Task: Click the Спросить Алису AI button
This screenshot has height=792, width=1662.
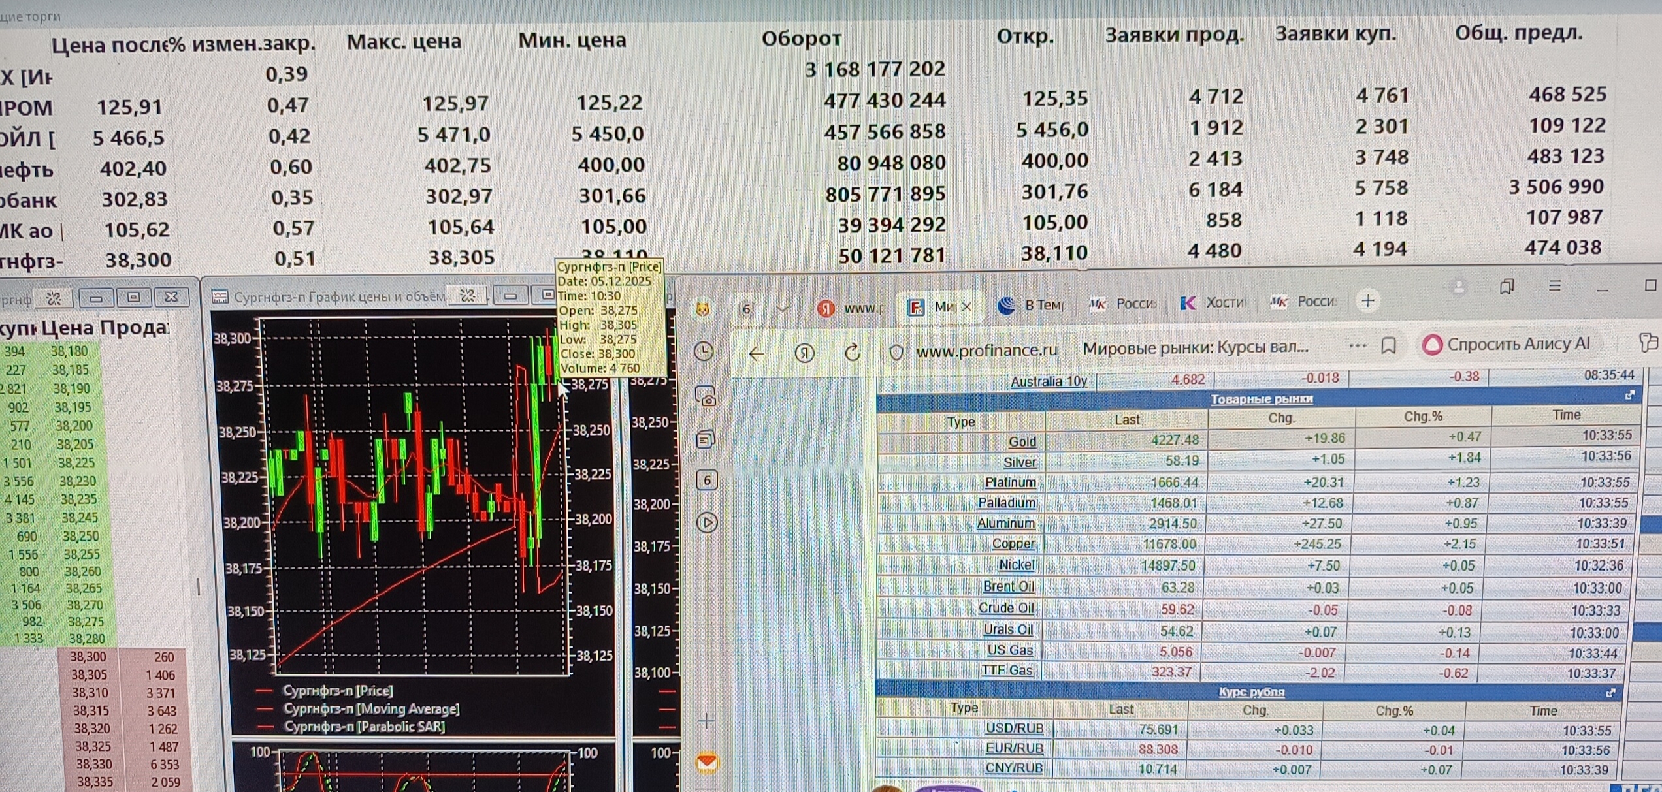Action: click(1507, 344)
